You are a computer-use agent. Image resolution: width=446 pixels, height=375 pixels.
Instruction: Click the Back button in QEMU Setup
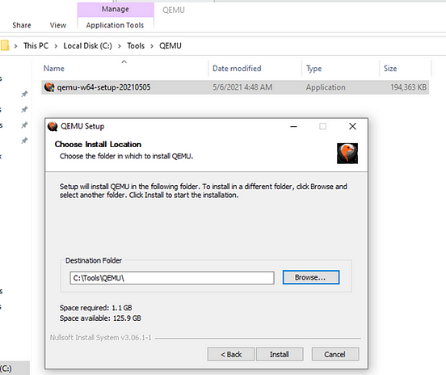(231, 354)
